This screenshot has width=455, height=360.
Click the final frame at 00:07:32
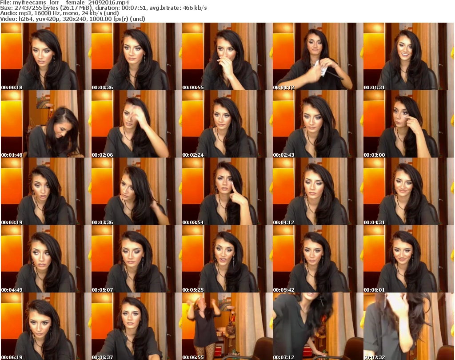408,326
